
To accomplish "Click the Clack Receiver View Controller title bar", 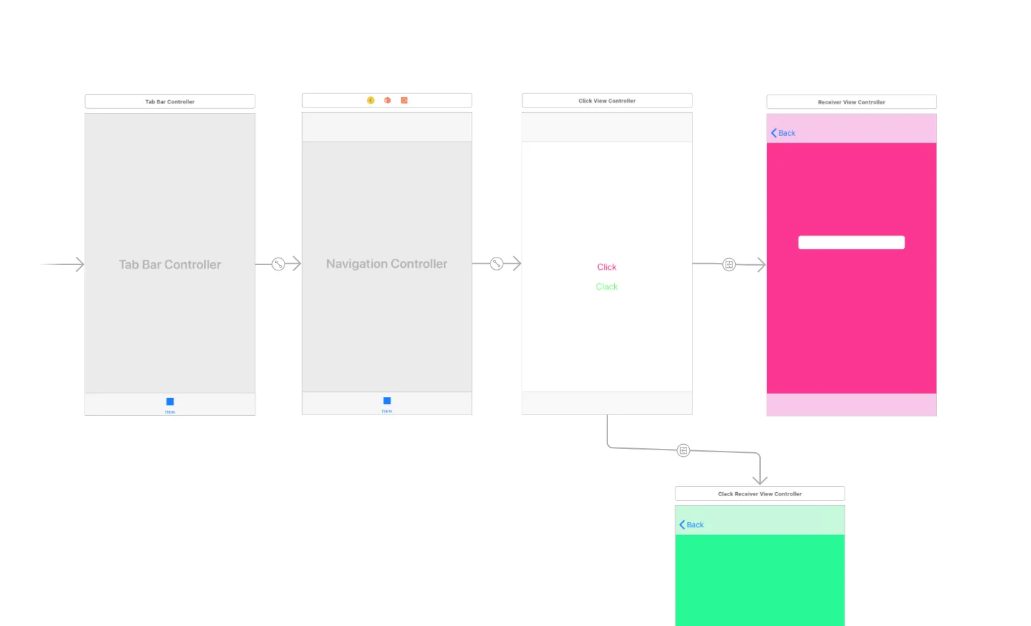I will pyautogui.click(x=760, y=493).
